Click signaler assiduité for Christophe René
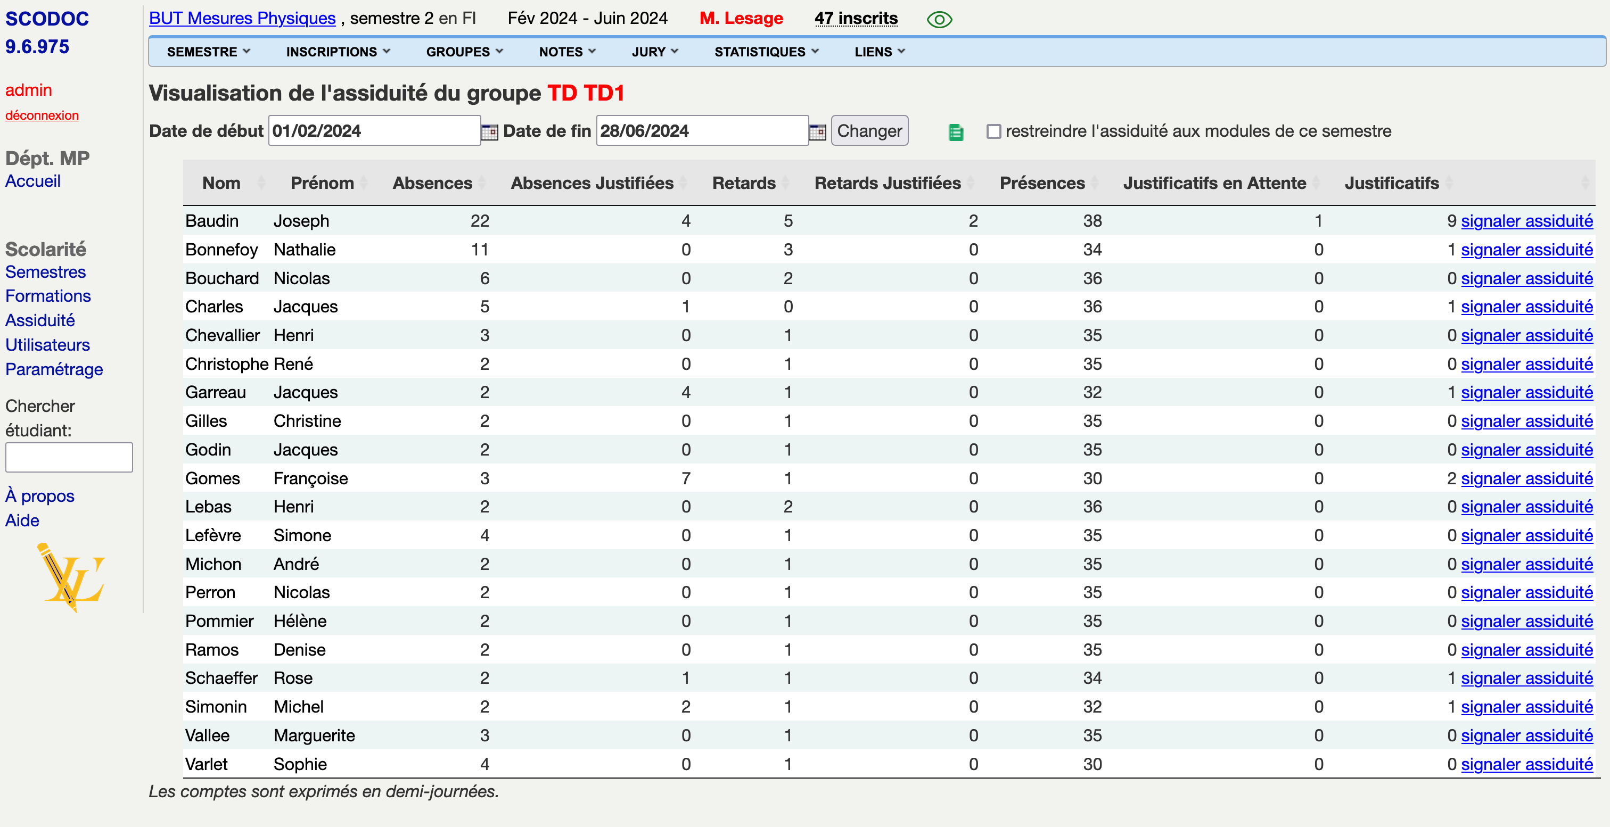 point(1527,364)
